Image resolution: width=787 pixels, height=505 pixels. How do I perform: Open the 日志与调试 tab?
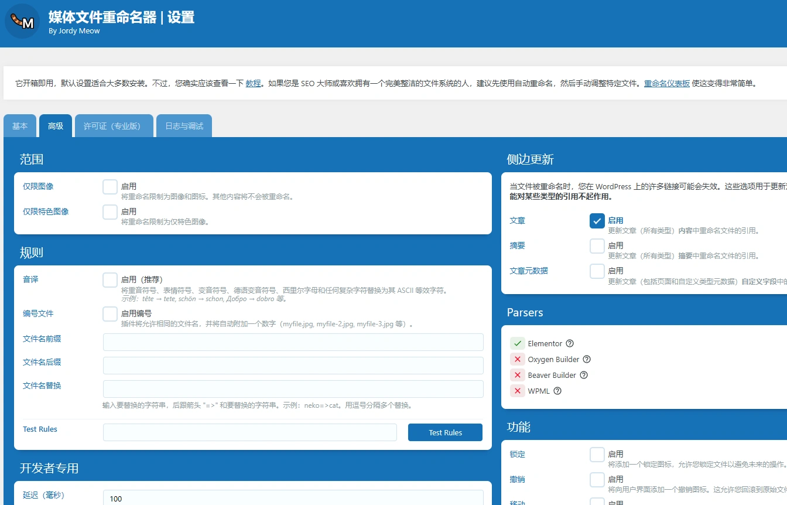[x=184, y=125]
